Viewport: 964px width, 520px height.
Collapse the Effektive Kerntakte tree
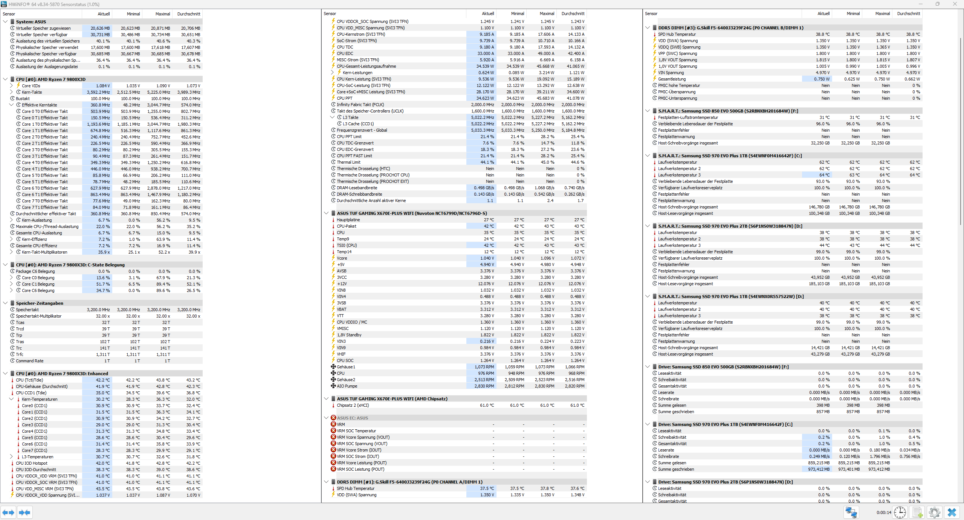(x=11, y=105)
